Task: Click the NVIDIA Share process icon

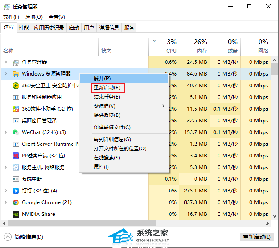Action: (15, 214)
